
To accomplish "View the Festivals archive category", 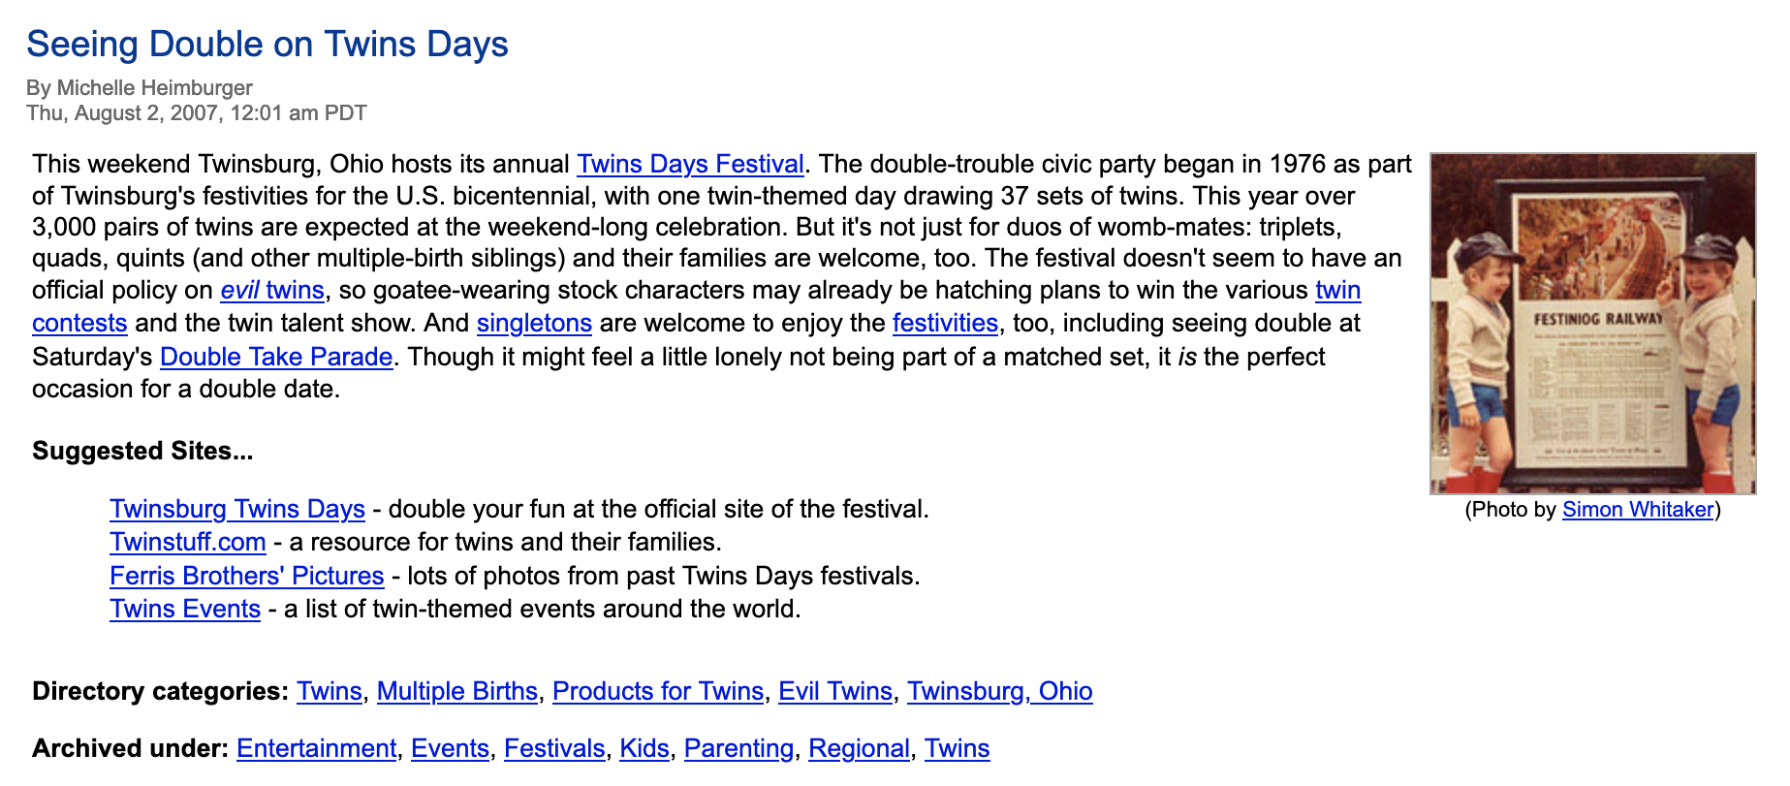I will [554, 748].
